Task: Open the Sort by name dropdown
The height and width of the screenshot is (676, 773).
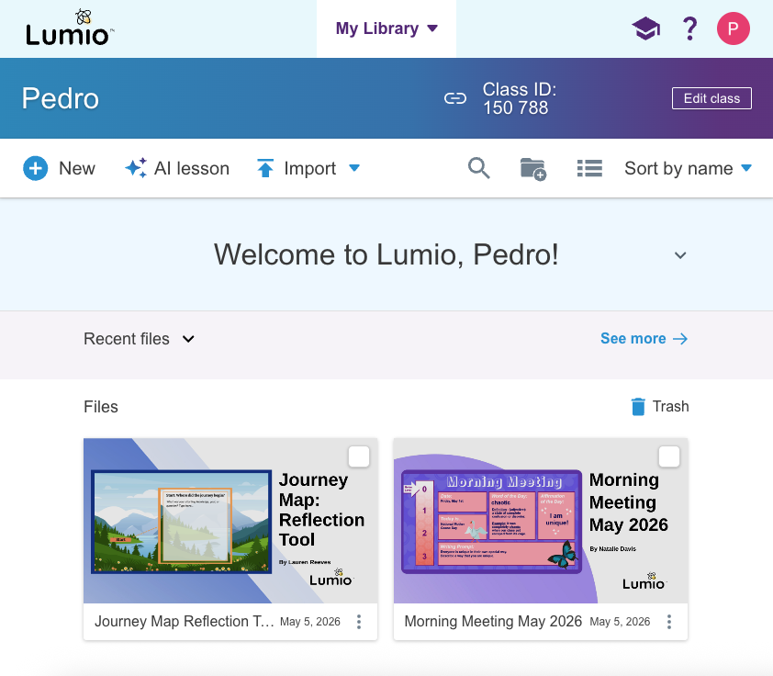Action: pos(689,168)
